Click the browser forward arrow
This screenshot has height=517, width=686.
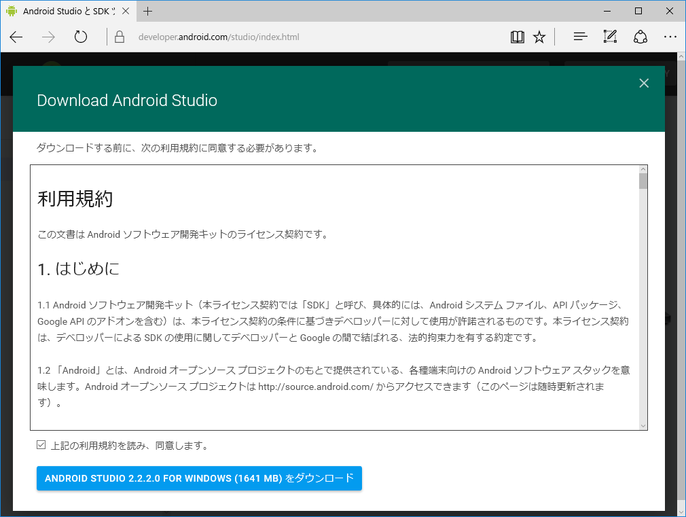48,37
